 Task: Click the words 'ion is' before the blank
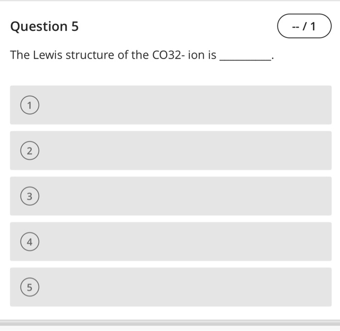202,55
